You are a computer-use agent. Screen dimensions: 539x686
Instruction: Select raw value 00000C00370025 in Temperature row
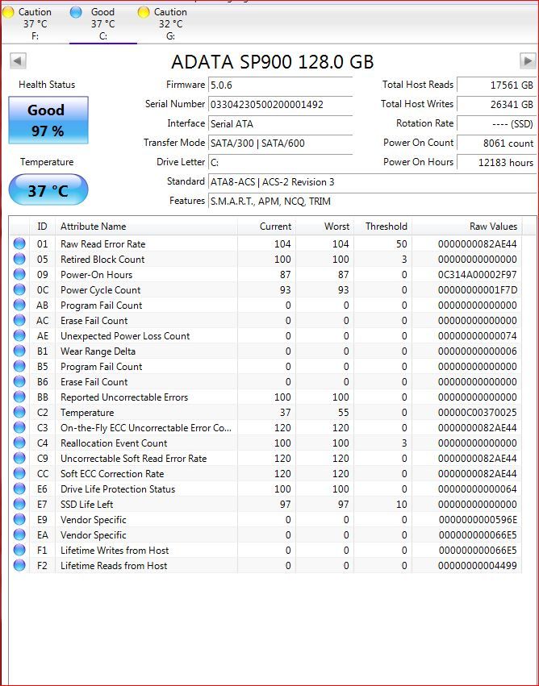(x=477, y=413)
